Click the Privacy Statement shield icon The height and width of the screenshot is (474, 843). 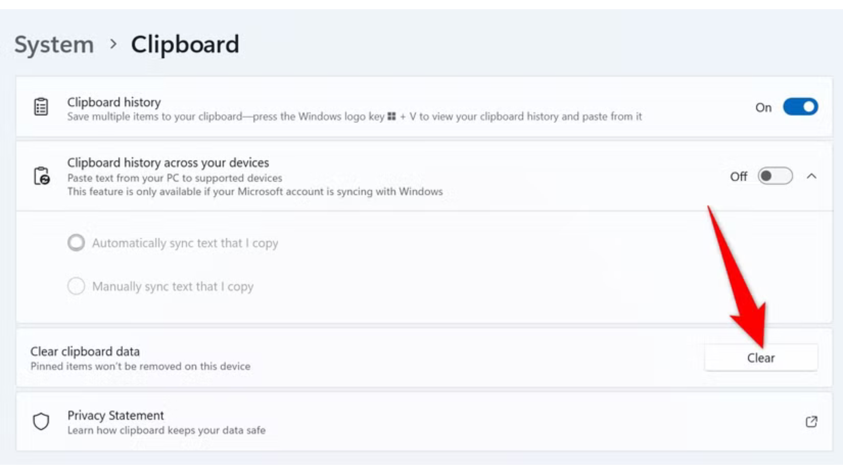(41, 422)
